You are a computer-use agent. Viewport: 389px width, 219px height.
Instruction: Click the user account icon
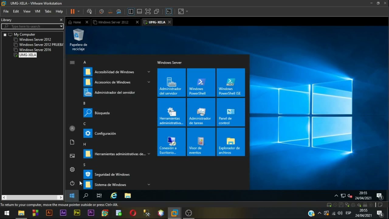pyautogui.click(x=72, y=129)
